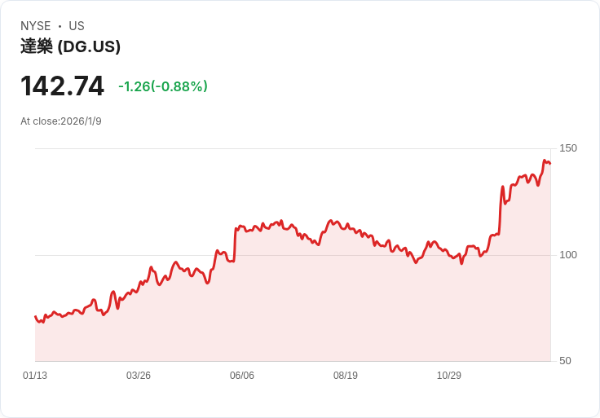The image size is (600, 418).
Task: Click the 01/13 date on x-axis
Action: point(35,376)
